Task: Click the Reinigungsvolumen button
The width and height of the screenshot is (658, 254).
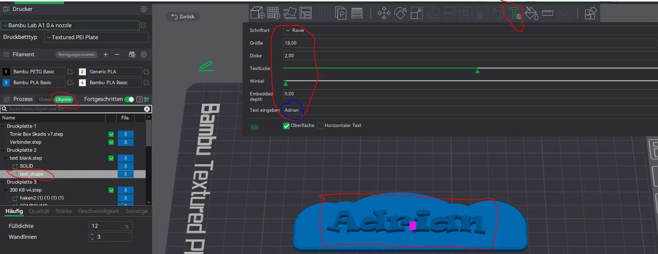Action: 76,55
